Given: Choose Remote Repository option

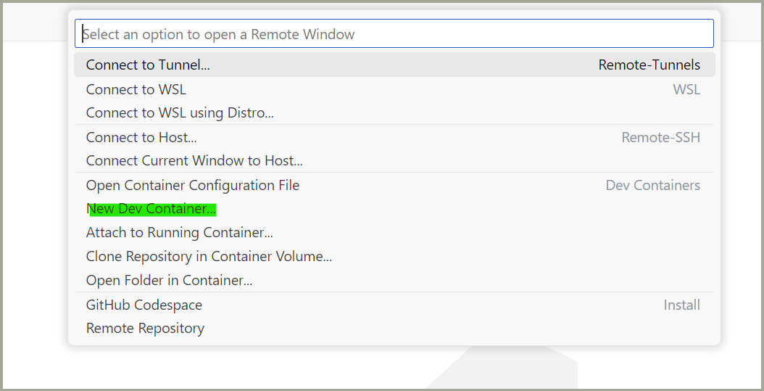Looking at the screenshot, I should coord(394,329).
